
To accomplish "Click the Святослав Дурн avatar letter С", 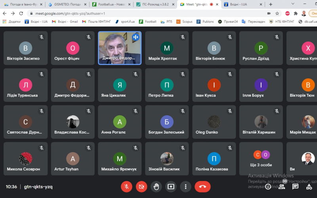I will 25,122.
